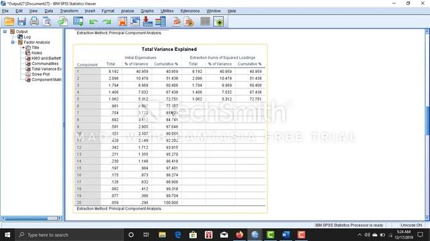Screen dimensions: 430x241
Task: Open the Graphs menu
Action: [x=147, y=11]
